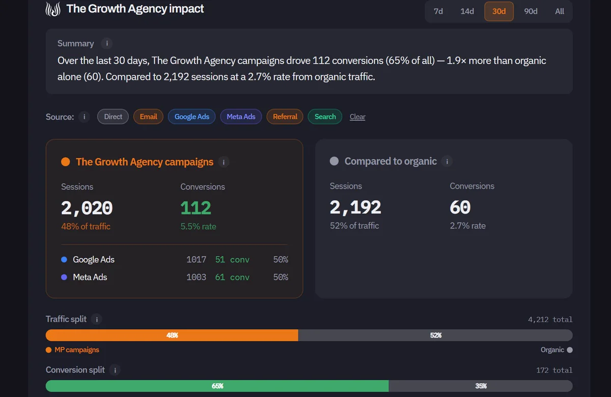Image resolution: width=611 pixels, height=397 pixels.
Task: Clear all source filters
Action: pos(357,117)
